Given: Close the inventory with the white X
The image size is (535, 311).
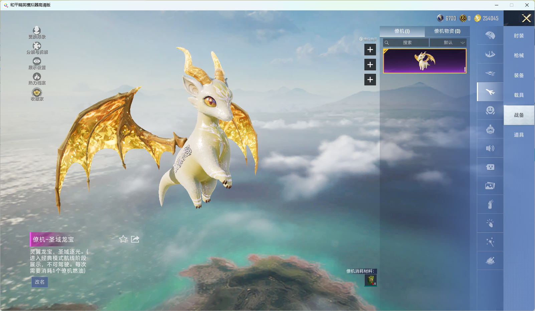Looking at the screenshot, I should click(x=526, y=18).
